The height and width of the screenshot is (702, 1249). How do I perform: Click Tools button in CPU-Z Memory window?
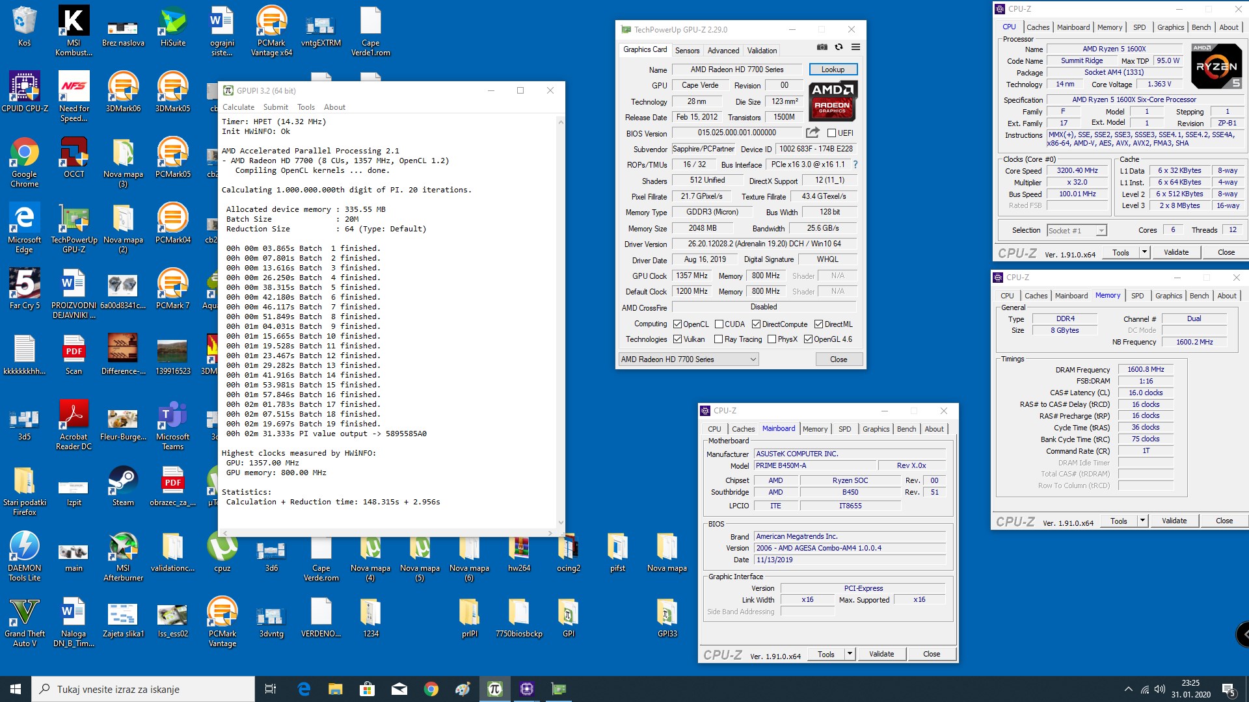coord(1119,521)
